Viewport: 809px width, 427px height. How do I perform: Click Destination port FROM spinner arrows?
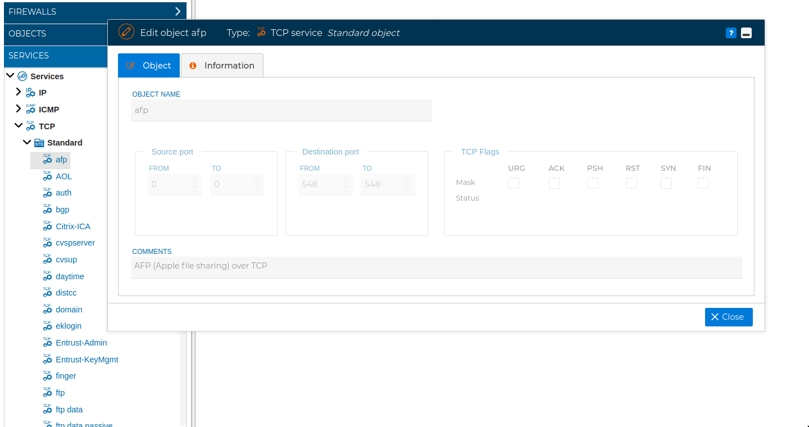345,184
